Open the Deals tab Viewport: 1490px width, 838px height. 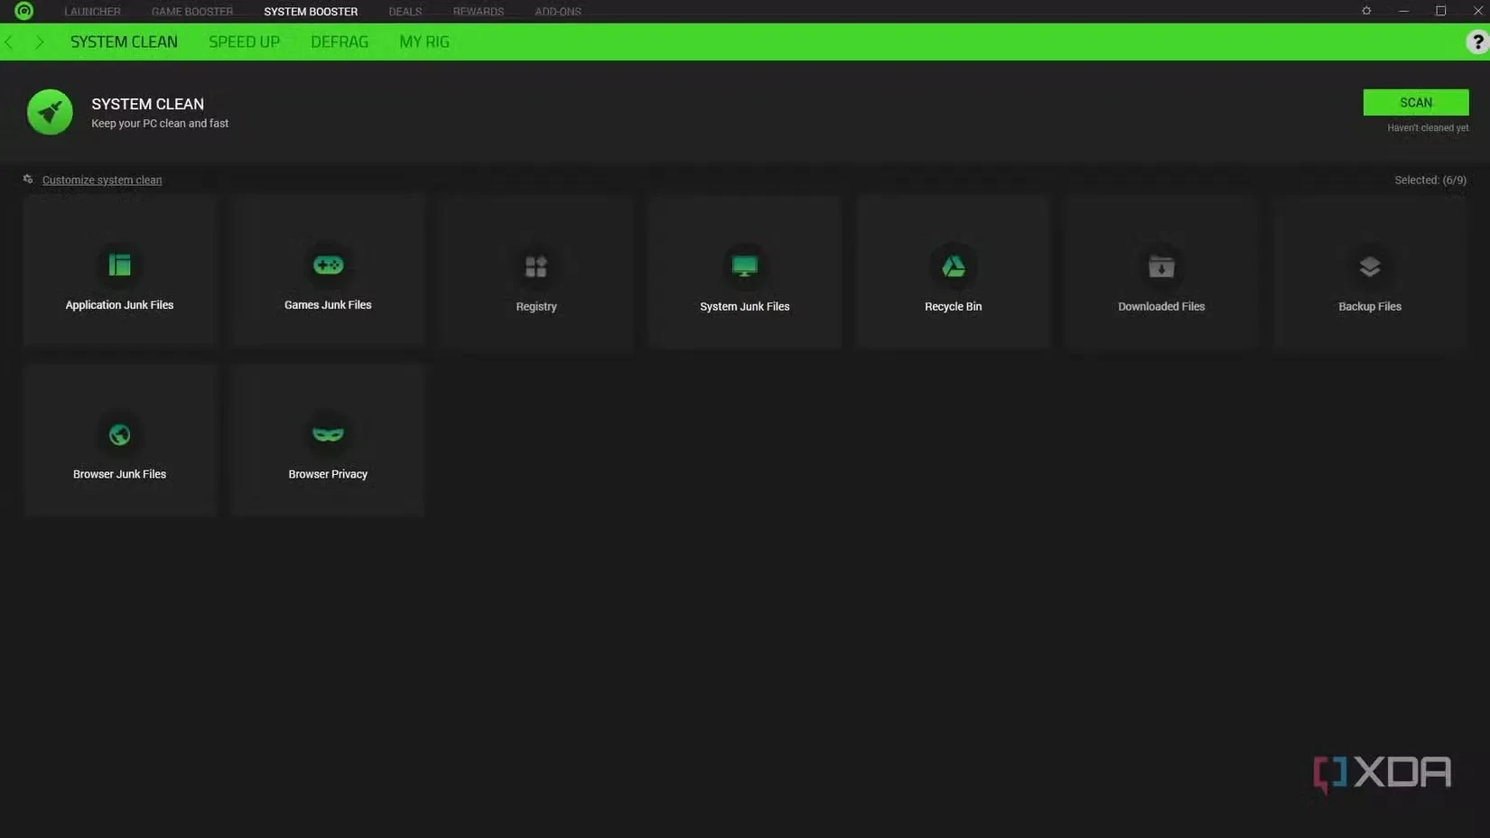tap(405, 12)
